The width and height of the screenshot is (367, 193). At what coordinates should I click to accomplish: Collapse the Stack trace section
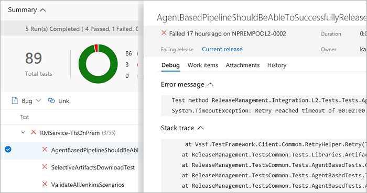[200, 128]
